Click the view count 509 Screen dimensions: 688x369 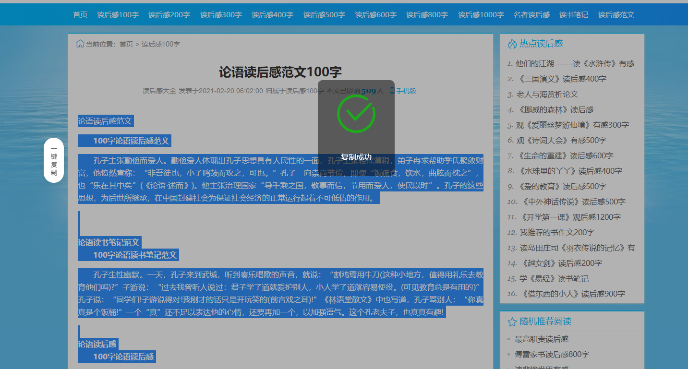(369, 91)
